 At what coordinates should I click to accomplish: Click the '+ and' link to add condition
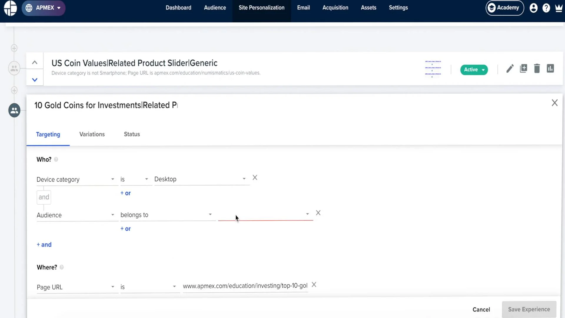(44, 244)
